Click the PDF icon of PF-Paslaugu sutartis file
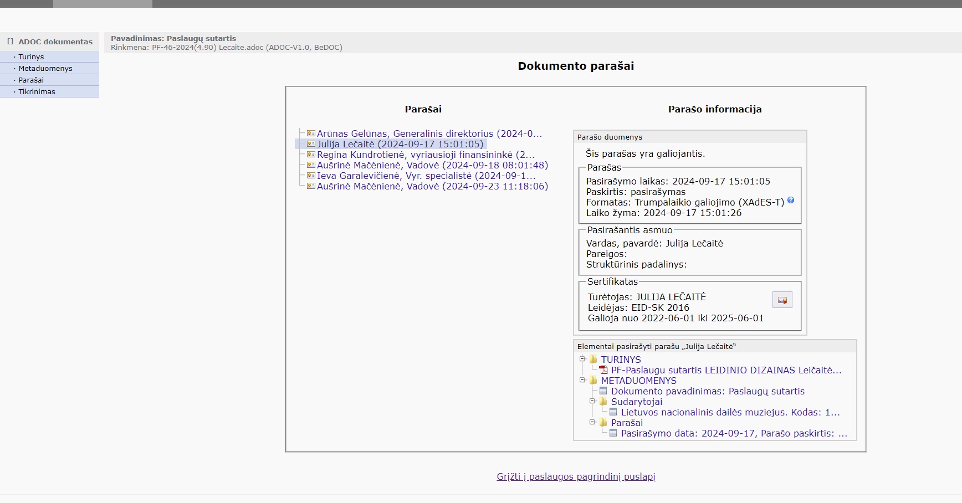The width and height of the screenshot is (962, 503). (603, 370)
